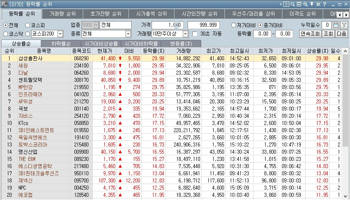This screenshot has height=200, width=350.
Task: Sort by the 종목명 column header
Action: (44, 51)
